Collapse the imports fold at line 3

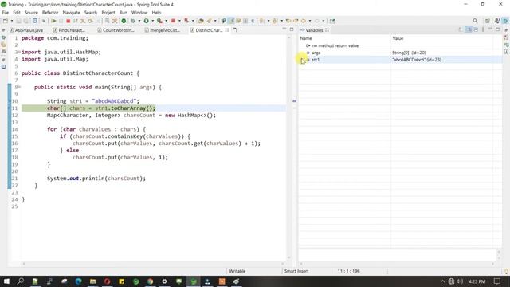coord(19,52)
